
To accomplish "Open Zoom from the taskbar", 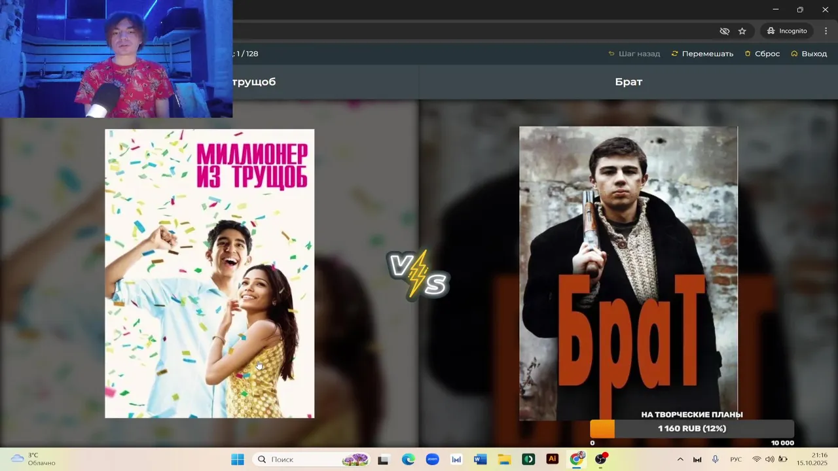I will [432, 459].
